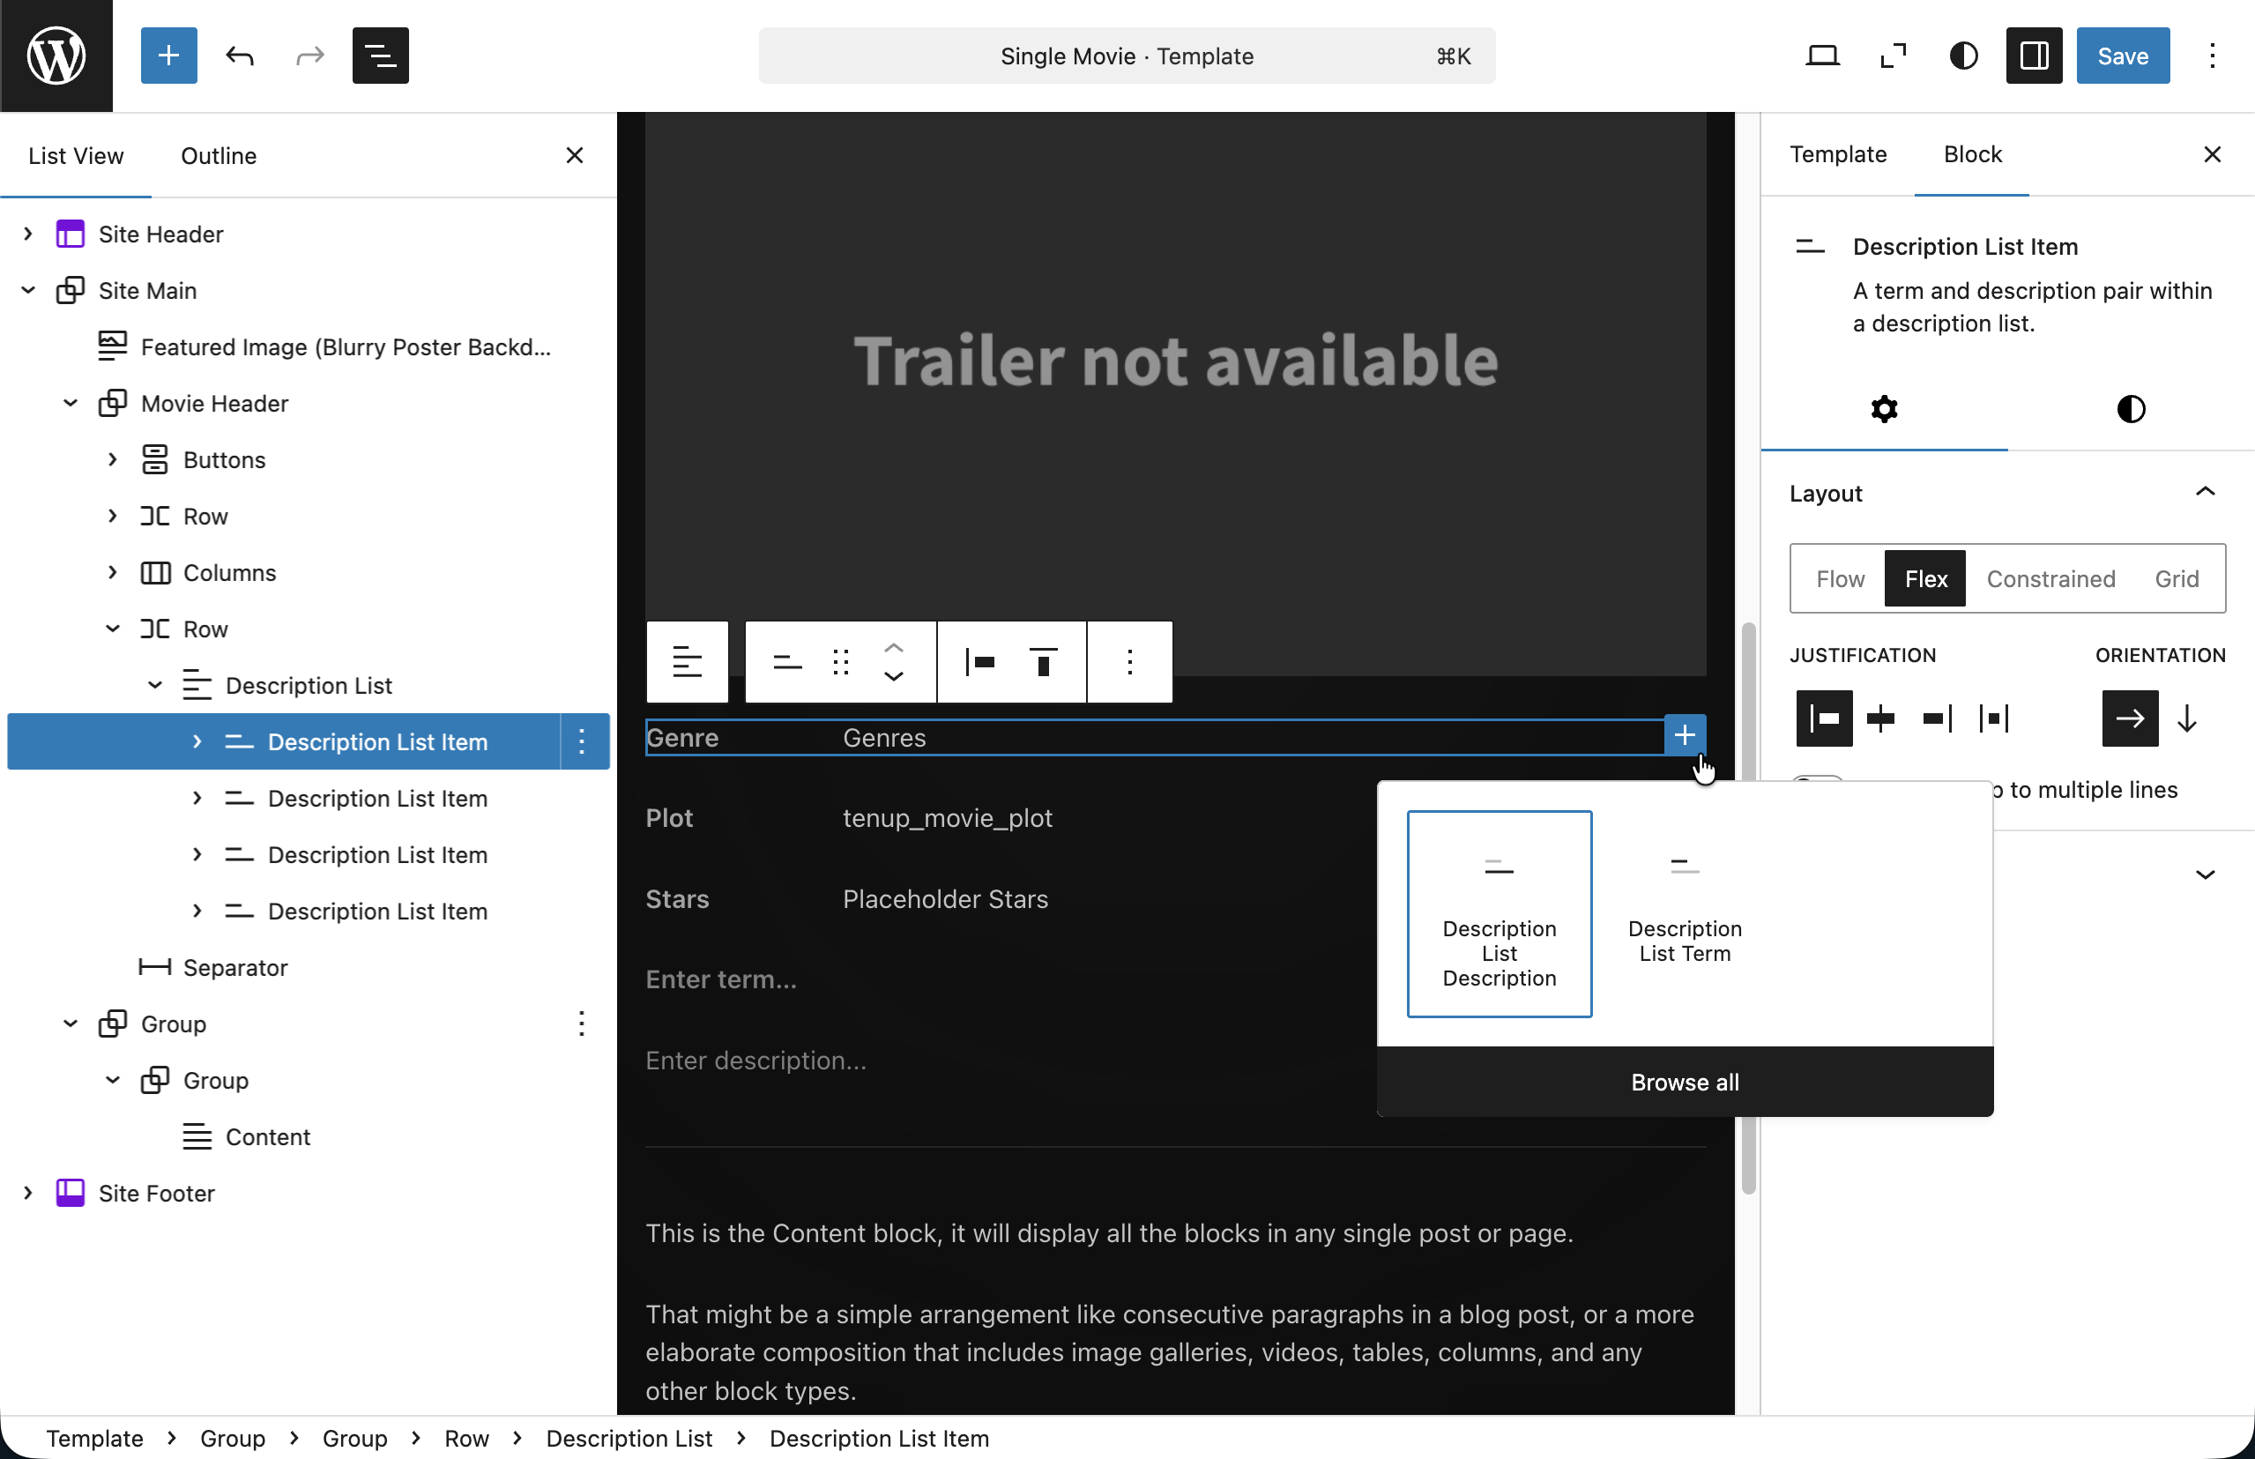Select space between items justification
This screenshot has width=2255, height=1459.
[1993, 719]
